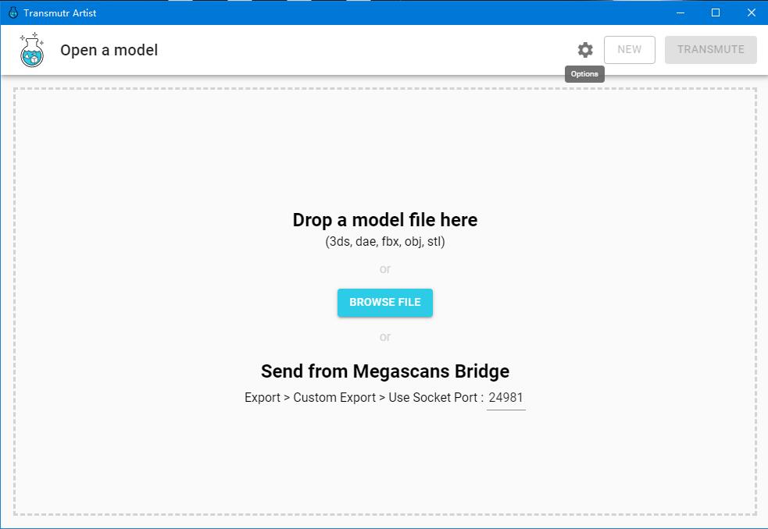The image size is (768, 529).
Task: Click the "Open a model" title
Action: click(x=109, y=50)
